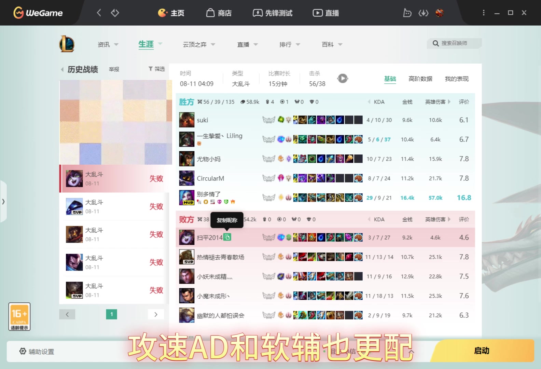Click the 一生挚爱丶LiJing champion portrait
The height and width of the screenshot is (369, 541).
tap(187, 139)
